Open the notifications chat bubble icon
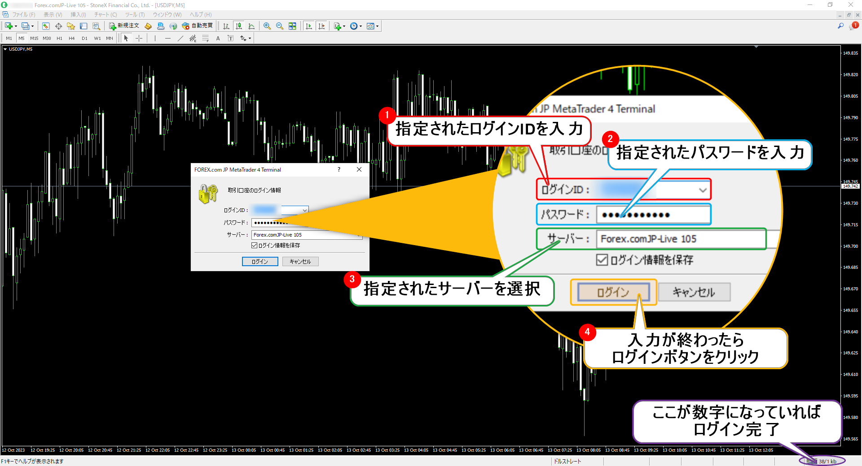The height and width of the screenshot is (466, 862). 853,26
